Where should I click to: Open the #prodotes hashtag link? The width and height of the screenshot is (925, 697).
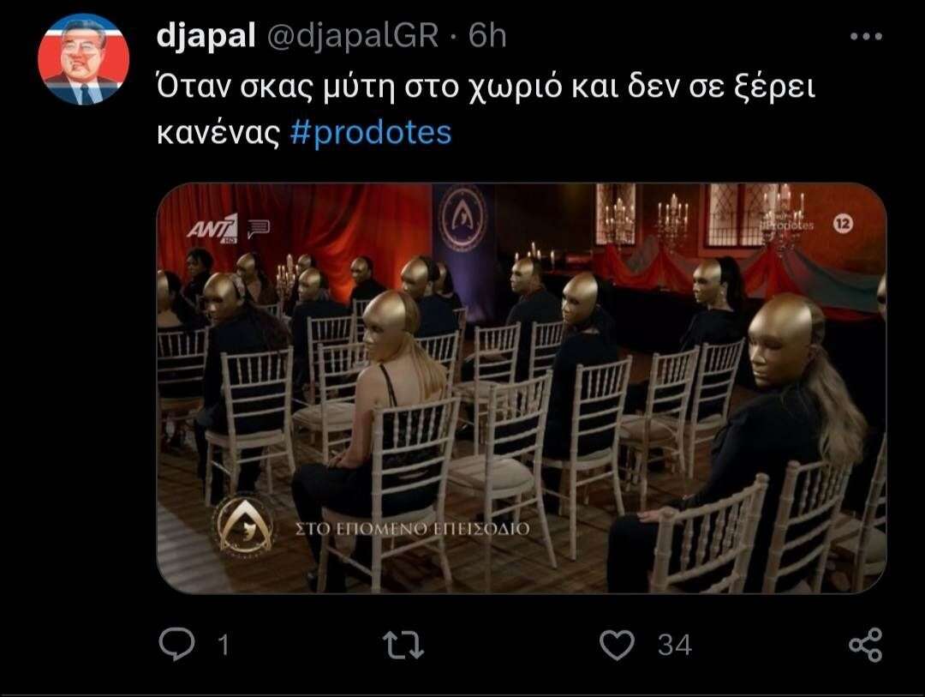[371, 132]
